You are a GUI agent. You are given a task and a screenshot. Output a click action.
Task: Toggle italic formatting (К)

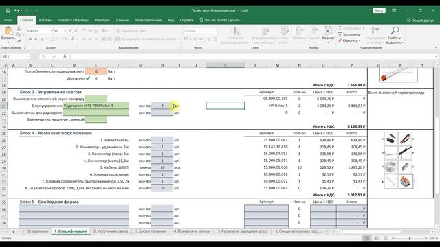pos(36,39)
